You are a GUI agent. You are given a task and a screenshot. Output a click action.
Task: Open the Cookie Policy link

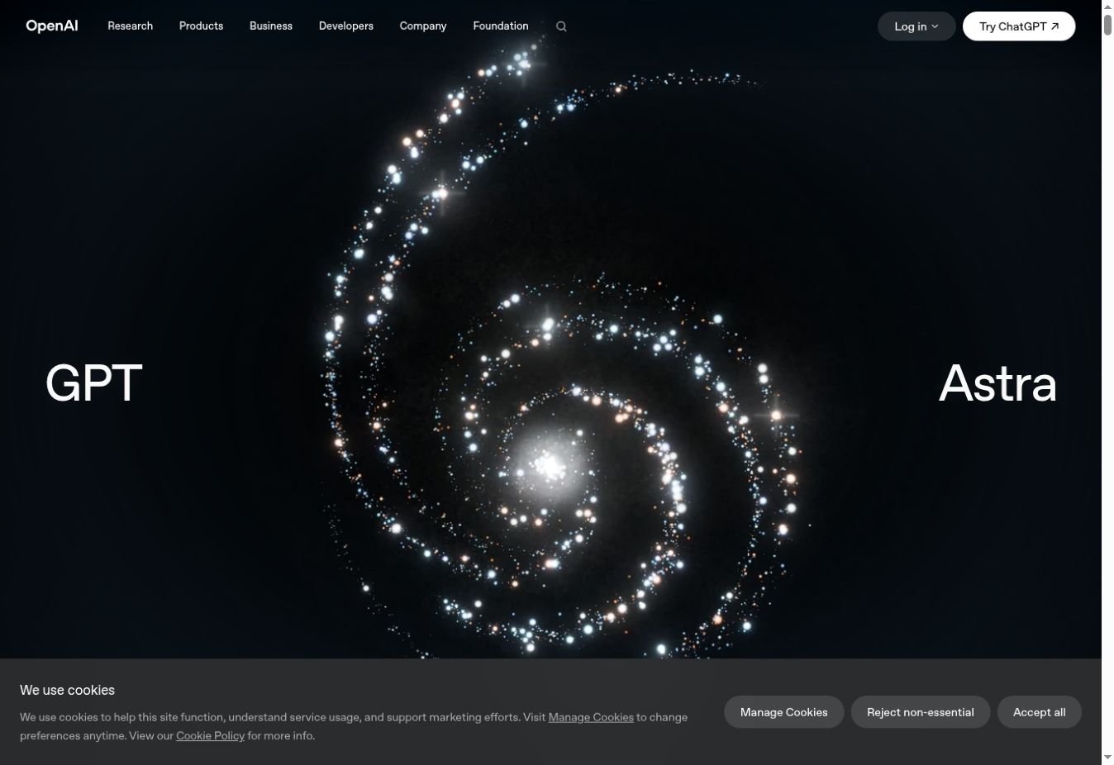coord(210,735)
